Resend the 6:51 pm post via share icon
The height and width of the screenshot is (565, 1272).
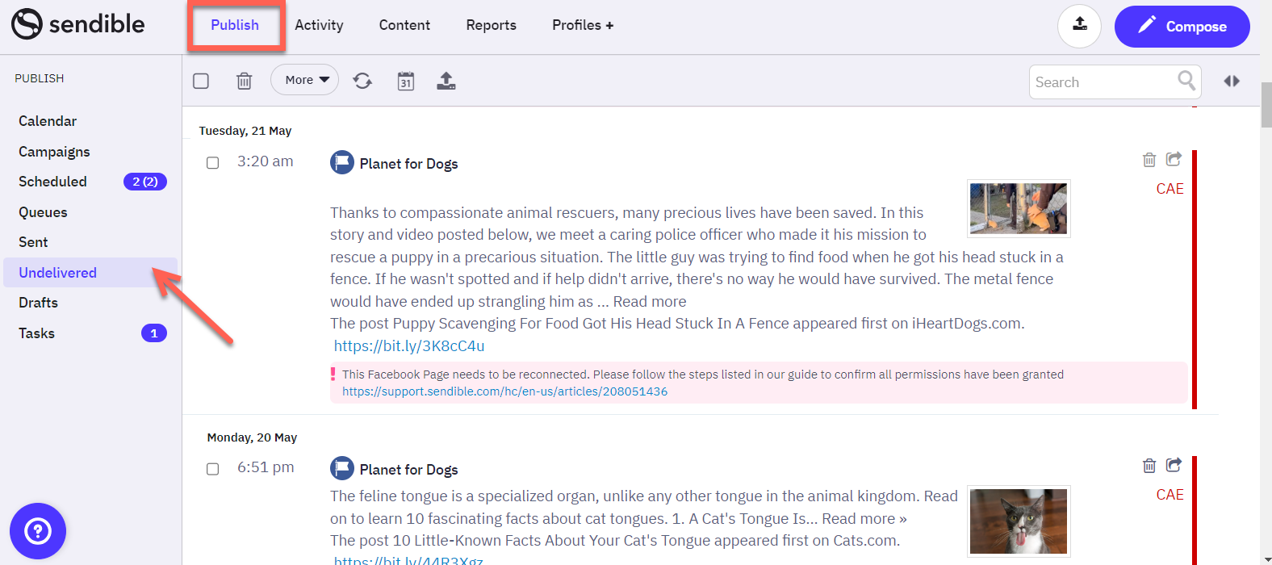(1174, 465)
